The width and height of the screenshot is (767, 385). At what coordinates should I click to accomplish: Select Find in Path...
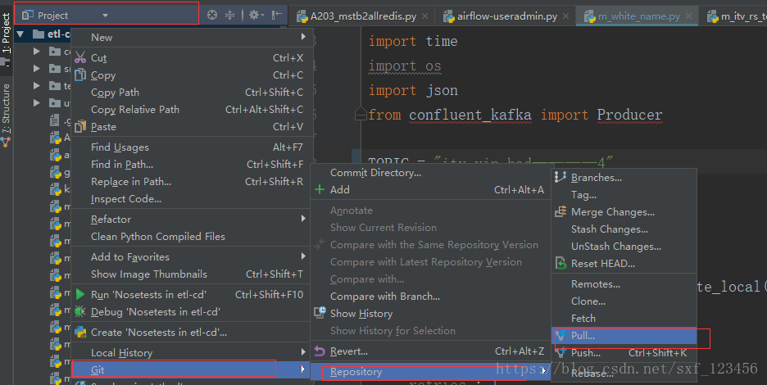192,164
